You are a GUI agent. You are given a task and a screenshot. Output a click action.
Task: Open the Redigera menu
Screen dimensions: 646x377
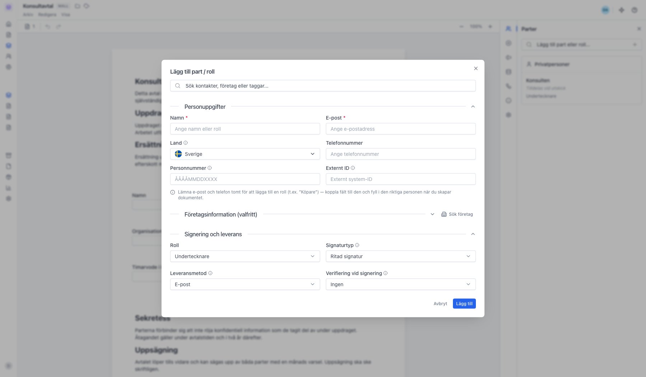pos(47,15)
